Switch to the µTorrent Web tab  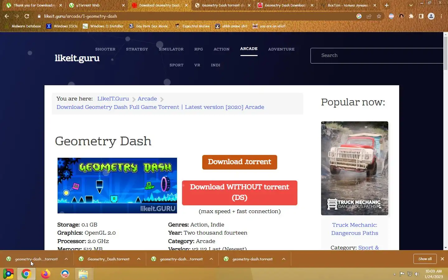pos(97,5)
